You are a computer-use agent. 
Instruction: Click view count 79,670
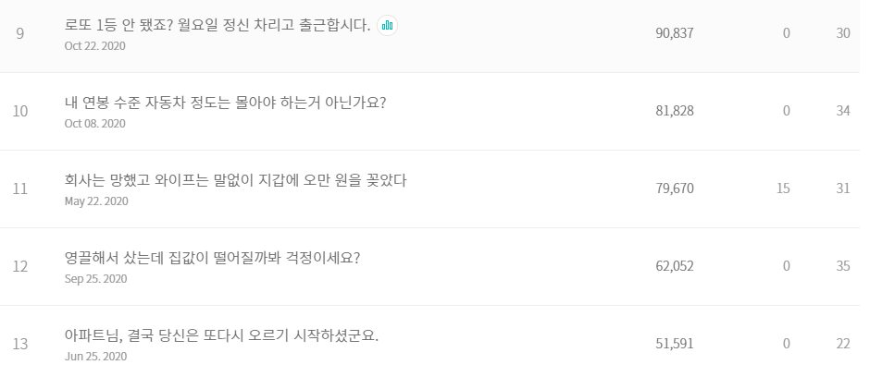[675, 188]
